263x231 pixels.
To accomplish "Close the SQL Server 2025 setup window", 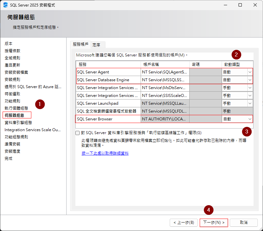I will coord(255,5).
